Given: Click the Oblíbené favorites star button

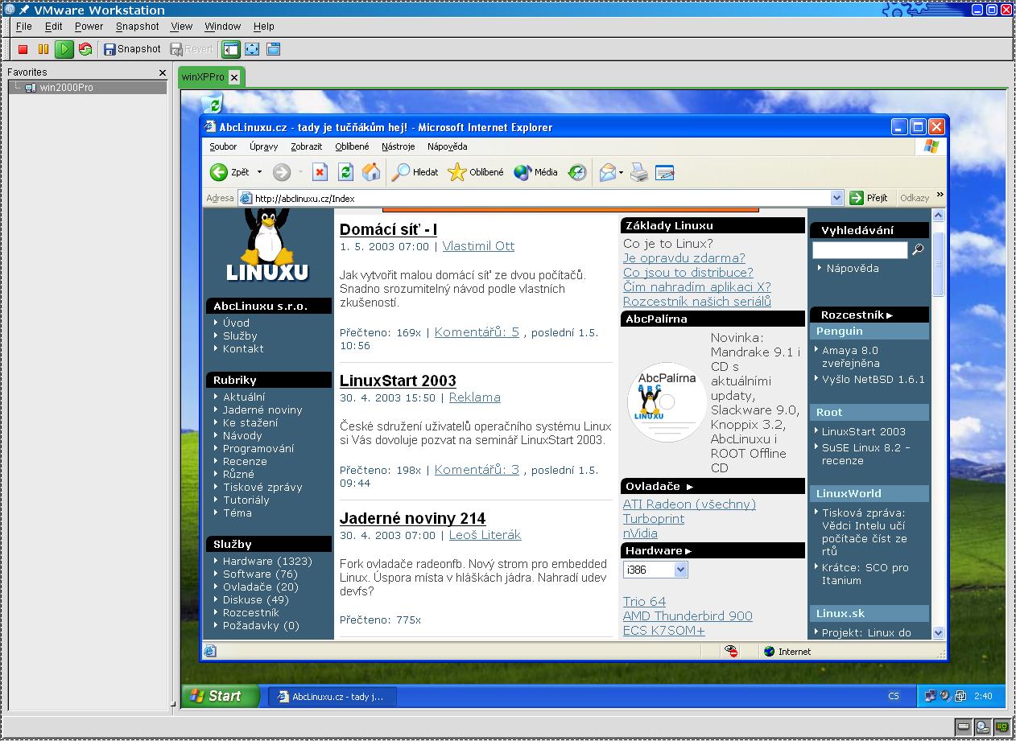Looking at the screenshot, I should point(476,172).
